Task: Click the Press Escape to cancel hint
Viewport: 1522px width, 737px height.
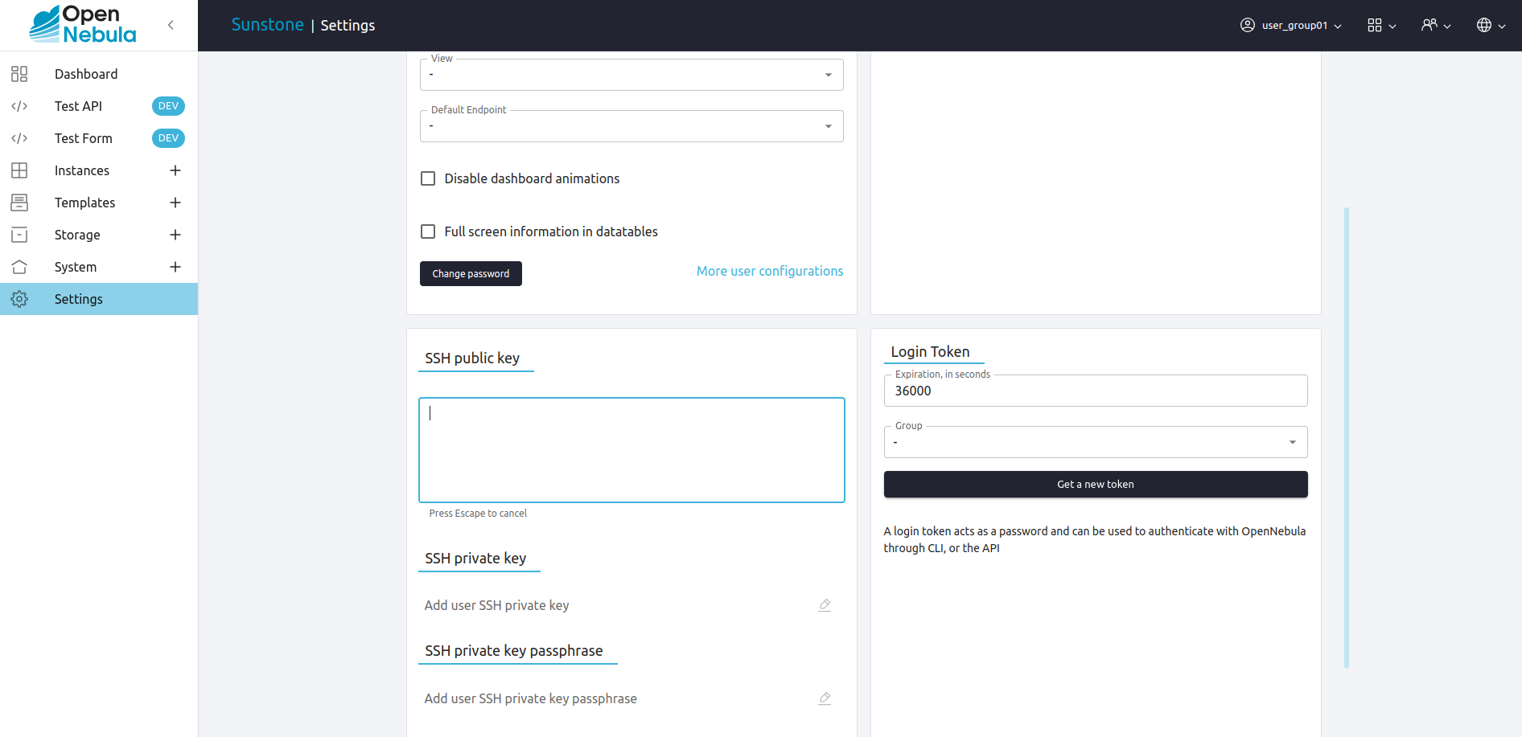Action: coord(478,513)
